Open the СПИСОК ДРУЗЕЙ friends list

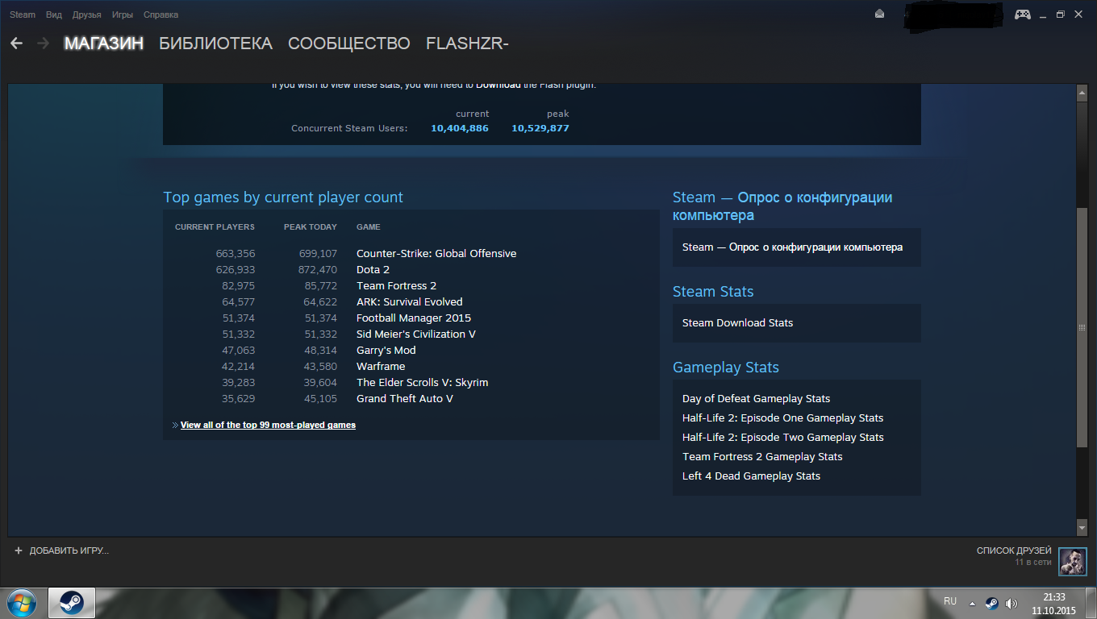[x=1014, y=550]
